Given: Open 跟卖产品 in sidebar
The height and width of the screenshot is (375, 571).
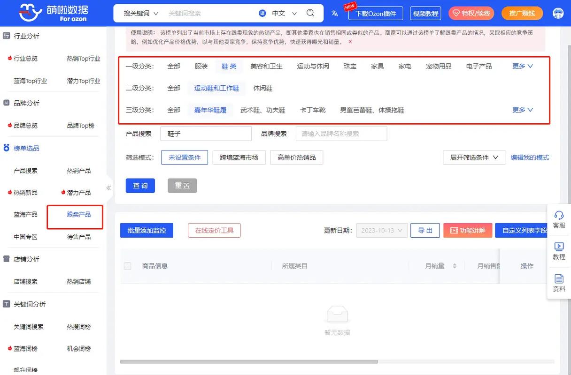Looking at the screenshot, I should click(x=79, y=215).
